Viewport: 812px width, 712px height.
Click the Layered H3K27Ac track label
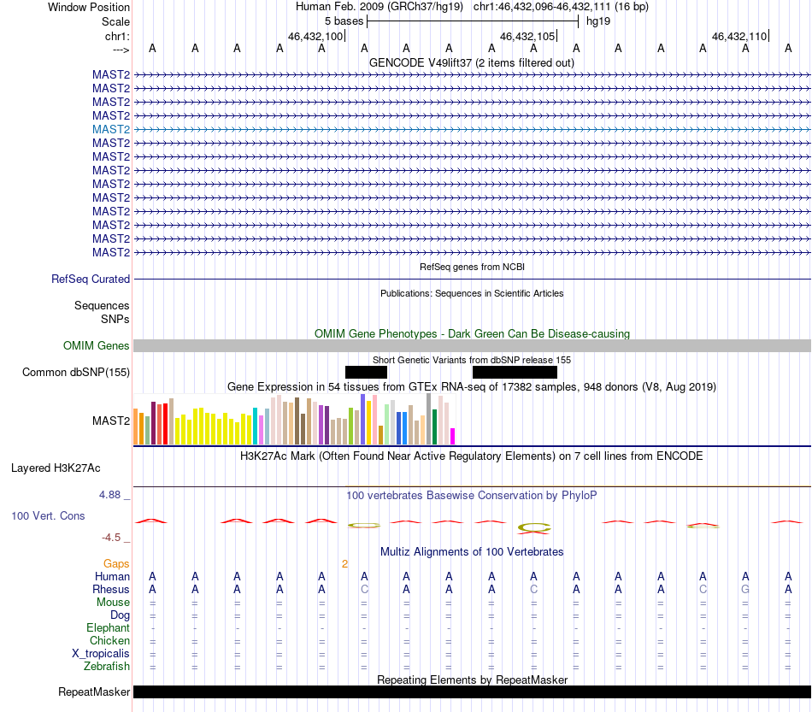click(56, 468)
